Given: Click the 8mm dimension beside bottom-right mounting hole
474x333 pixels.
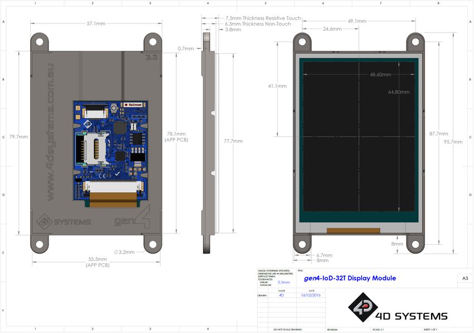Looking at the screenshot, I should tap(397, 244).
